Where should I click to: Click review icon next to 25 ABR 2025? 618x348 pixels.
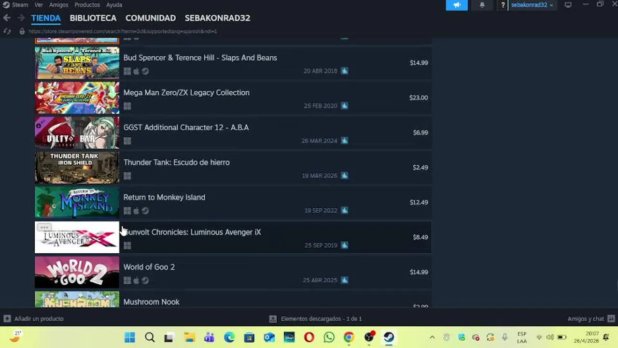tap(344, 280)
